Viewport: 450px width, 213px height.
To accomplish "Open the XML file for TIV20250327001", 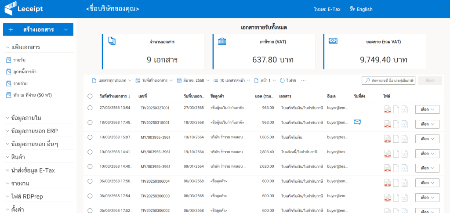I will 405,109.
